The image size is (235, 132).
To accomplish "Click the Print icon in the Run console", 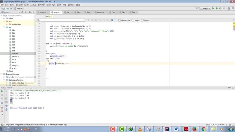I will click(7, 106).
